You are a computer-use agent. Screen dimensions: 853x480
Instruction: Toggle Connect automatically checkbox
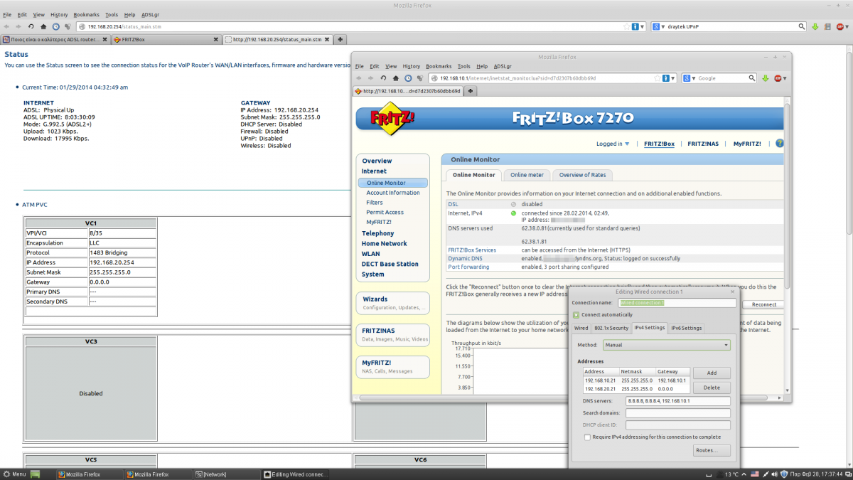pos(576,315)
